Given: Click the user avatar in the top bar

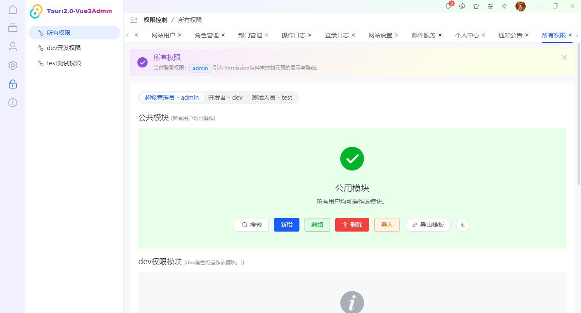Looking at the screenshot, I should click(520, 6).
